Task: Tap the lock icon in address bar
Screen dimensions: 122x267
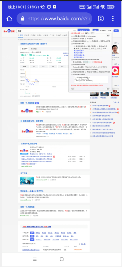Action: (22, 19)
